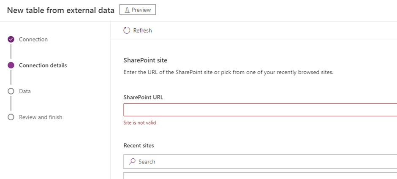397x179 pixels.
Task: Select the Connection details step label
Action: (x=43, y=65)
